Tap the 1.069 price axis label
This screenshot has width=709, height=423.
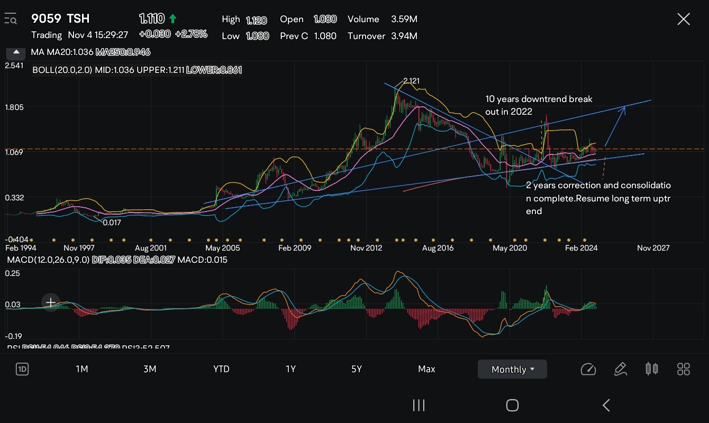14,152
